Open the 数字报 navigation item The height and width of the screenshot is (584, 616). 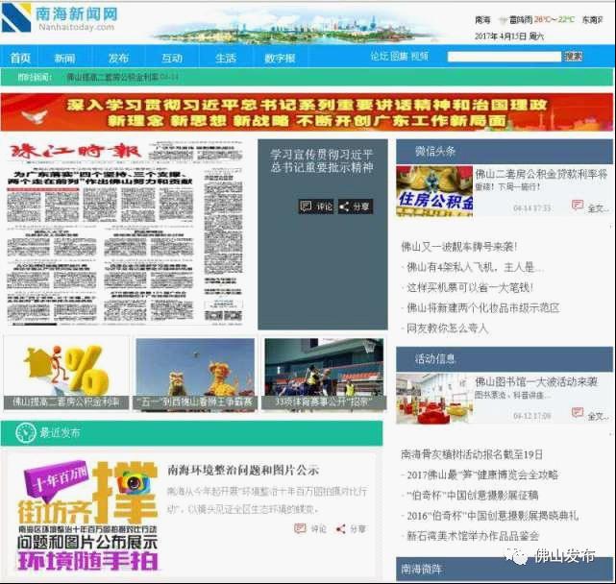[x=281, y=58]
